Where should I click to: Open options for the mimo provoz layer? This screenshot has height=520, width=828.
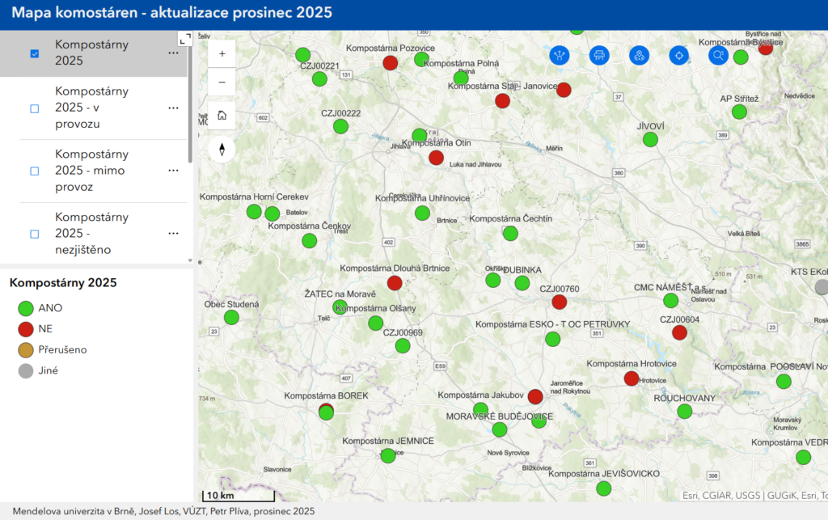click(173, 171)
